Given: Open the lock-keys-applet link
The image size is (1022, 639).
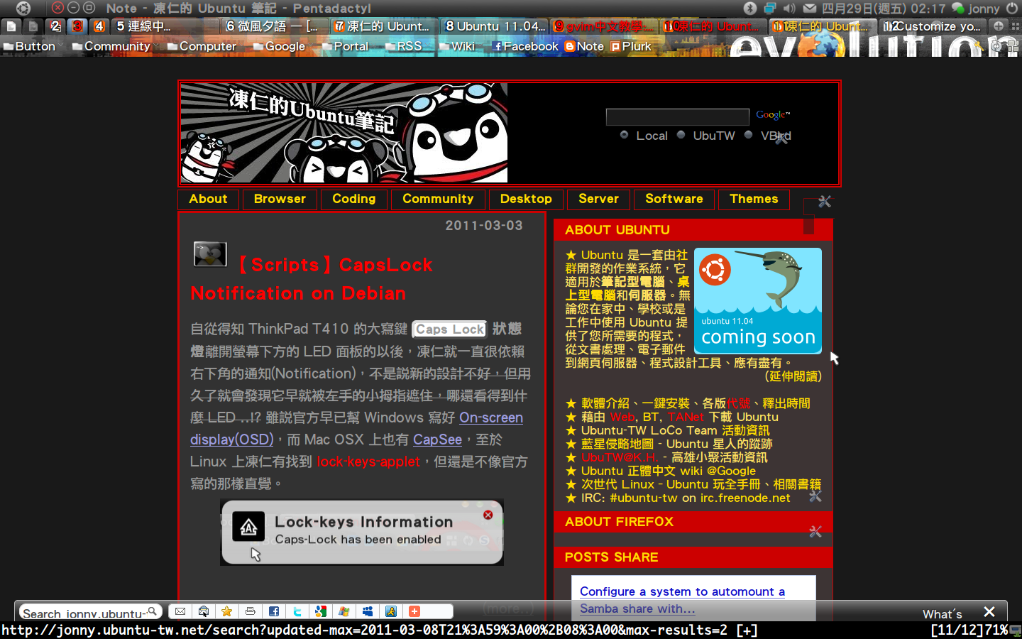Looking at the screenshot, I should click(368, 461).
